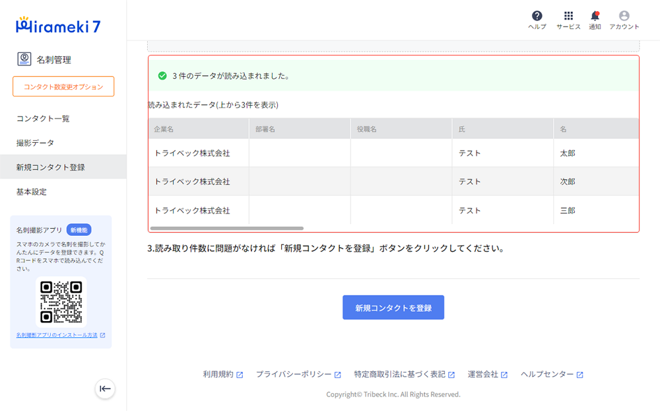Click external link icon beside 特定商取引法に基づく表記
Image resolution: width=660 pixels, height=411 pixels.
click(451, 375)
